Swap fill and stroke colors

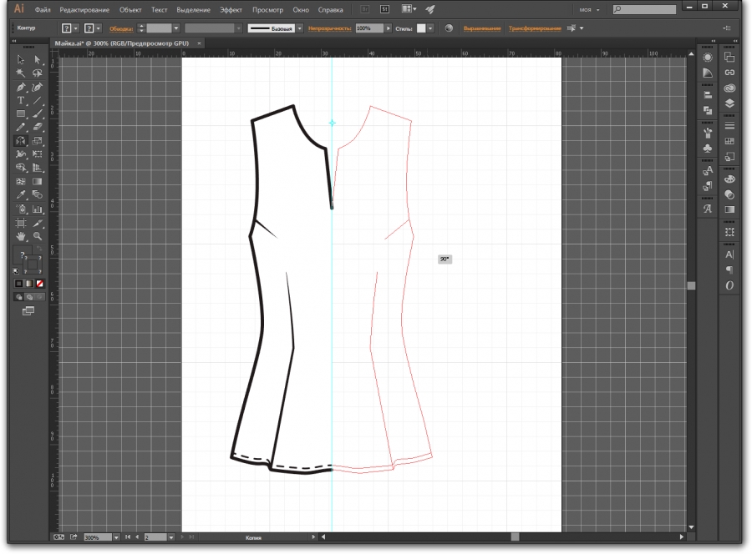pyautogui.click(x=39, y=249)
